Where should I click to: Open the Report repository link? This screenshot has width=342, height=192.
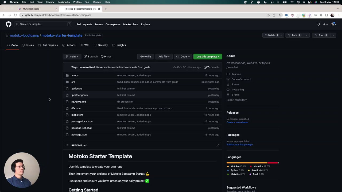[x=236, y=100]
